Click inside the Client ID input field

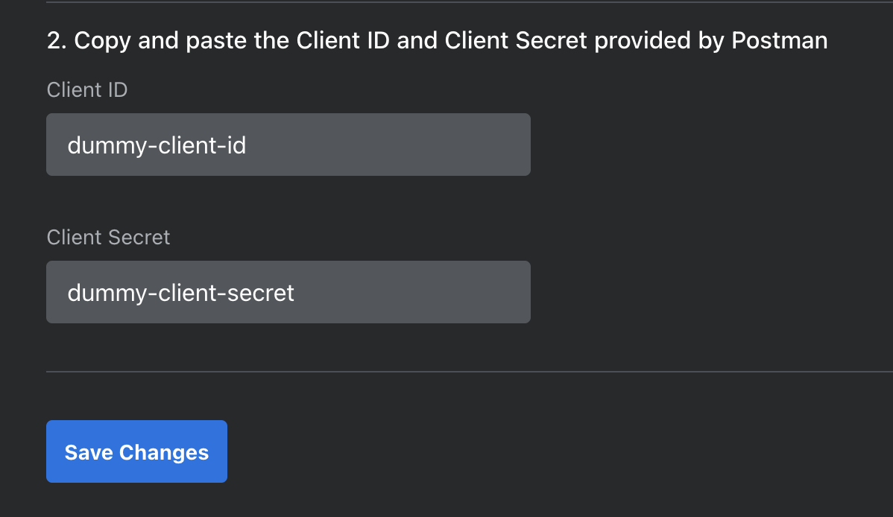[x=288, y=145]
